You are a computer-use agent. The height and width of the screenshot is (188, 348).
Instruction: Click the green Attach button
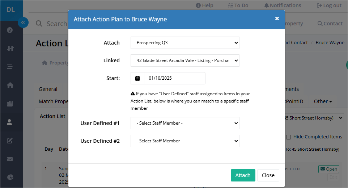[x=243, y=175]
